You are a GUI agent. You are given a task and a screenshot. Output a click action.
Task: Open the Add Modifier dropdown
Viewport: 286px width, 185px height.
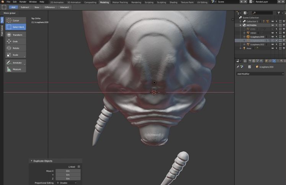[260, 74]
